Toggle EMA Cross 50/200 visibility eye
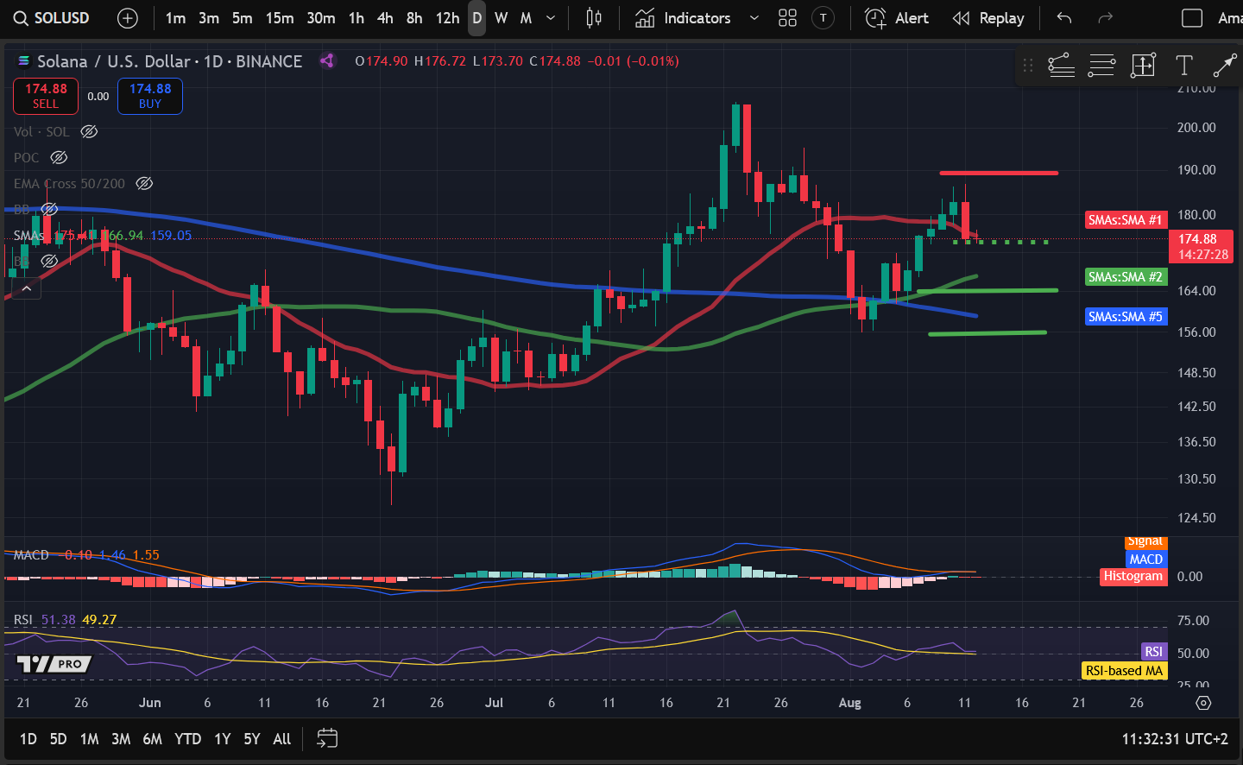1243x765 pixels. [x=144, y=184]
